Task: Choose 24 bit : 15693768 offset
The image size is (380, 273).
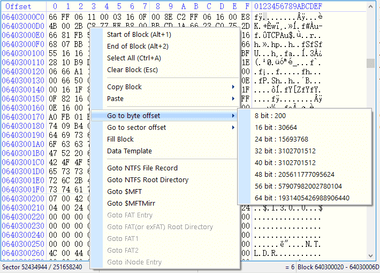Action: click(x=281, y=139)
